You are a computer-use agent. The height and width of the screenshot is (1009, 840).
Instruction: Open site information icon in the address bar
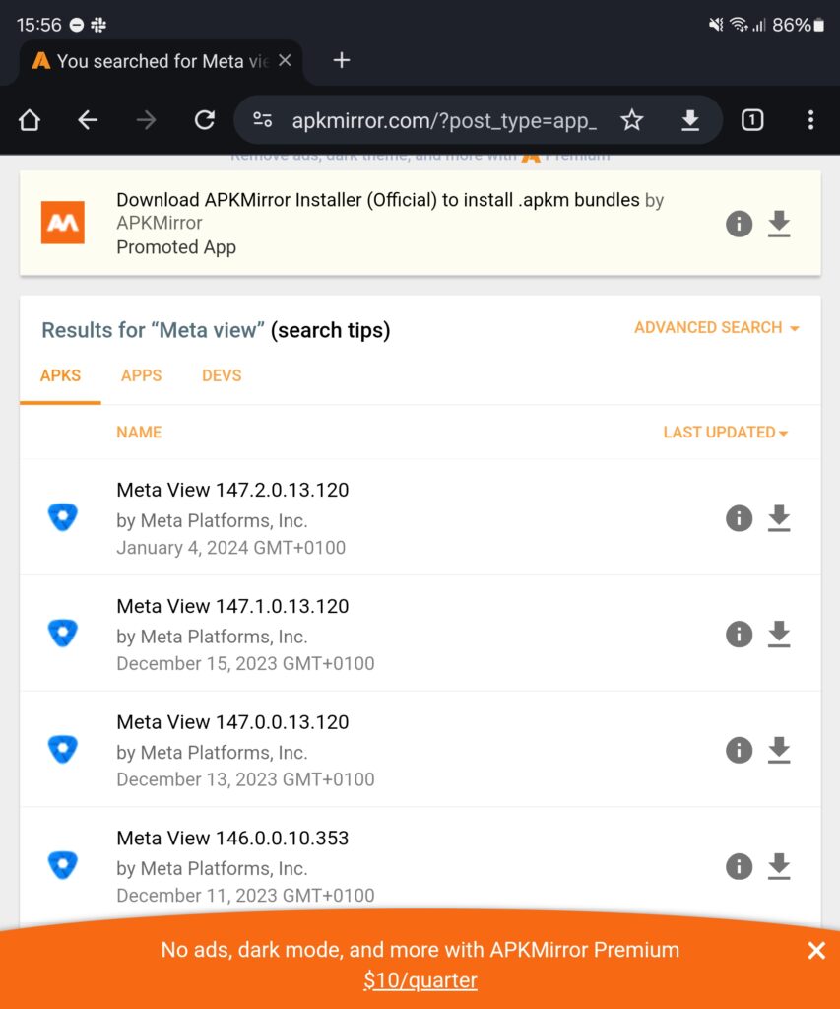pos(263,120)
